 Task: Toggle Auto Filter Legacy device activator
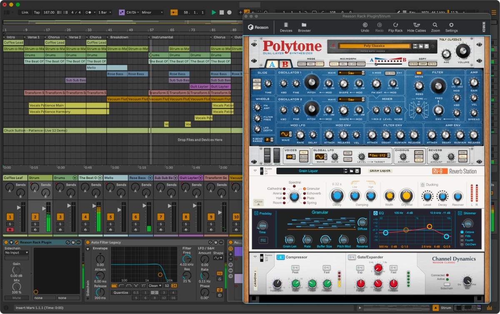88,242
